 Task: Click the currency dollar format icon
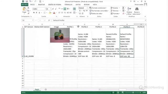click(80, 11)
